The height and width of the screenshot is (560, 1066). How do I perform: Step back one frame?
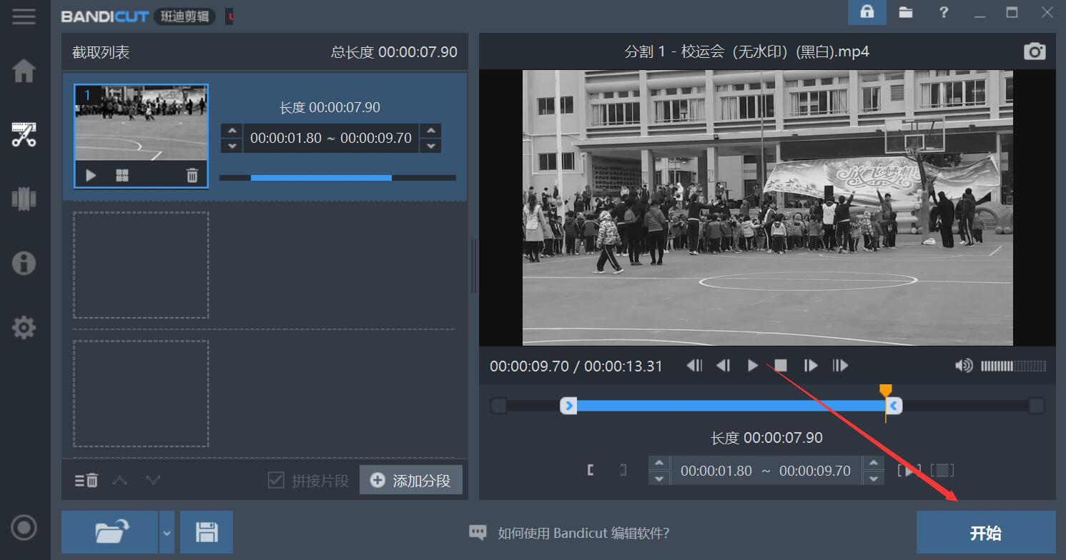coord(724,366)
